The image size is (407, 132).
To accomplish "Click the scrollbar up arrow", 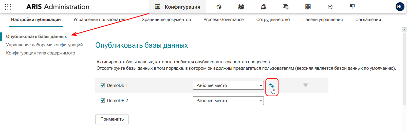I will click(404, 30).
